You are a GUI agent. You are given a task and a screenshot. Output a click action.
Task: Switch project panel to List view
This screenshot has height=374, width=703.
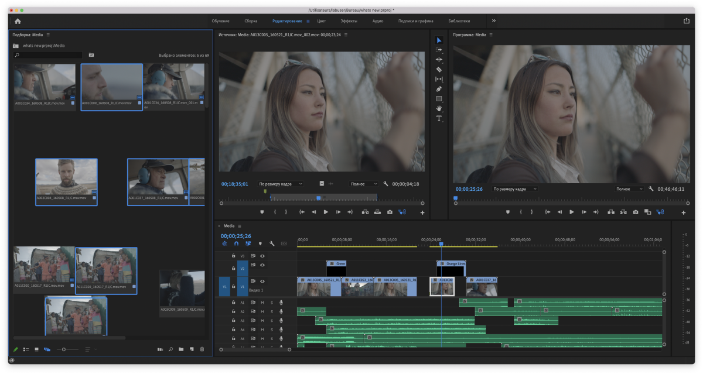26,349
